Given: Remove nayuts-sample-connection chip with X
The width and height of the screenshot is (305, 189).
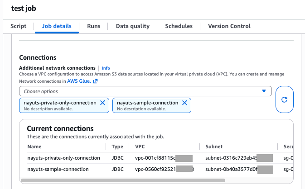Looking at the screenshot, I should 184,103.
